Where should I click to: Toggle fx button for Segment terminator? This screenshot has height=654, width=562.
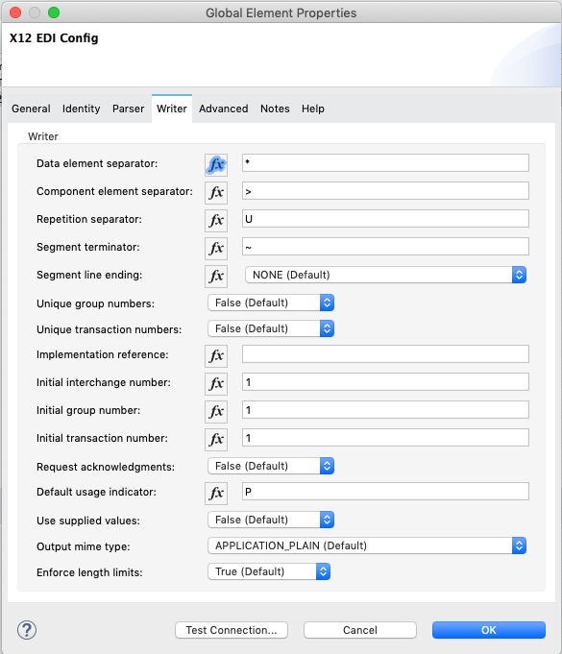tap(216, 249)
